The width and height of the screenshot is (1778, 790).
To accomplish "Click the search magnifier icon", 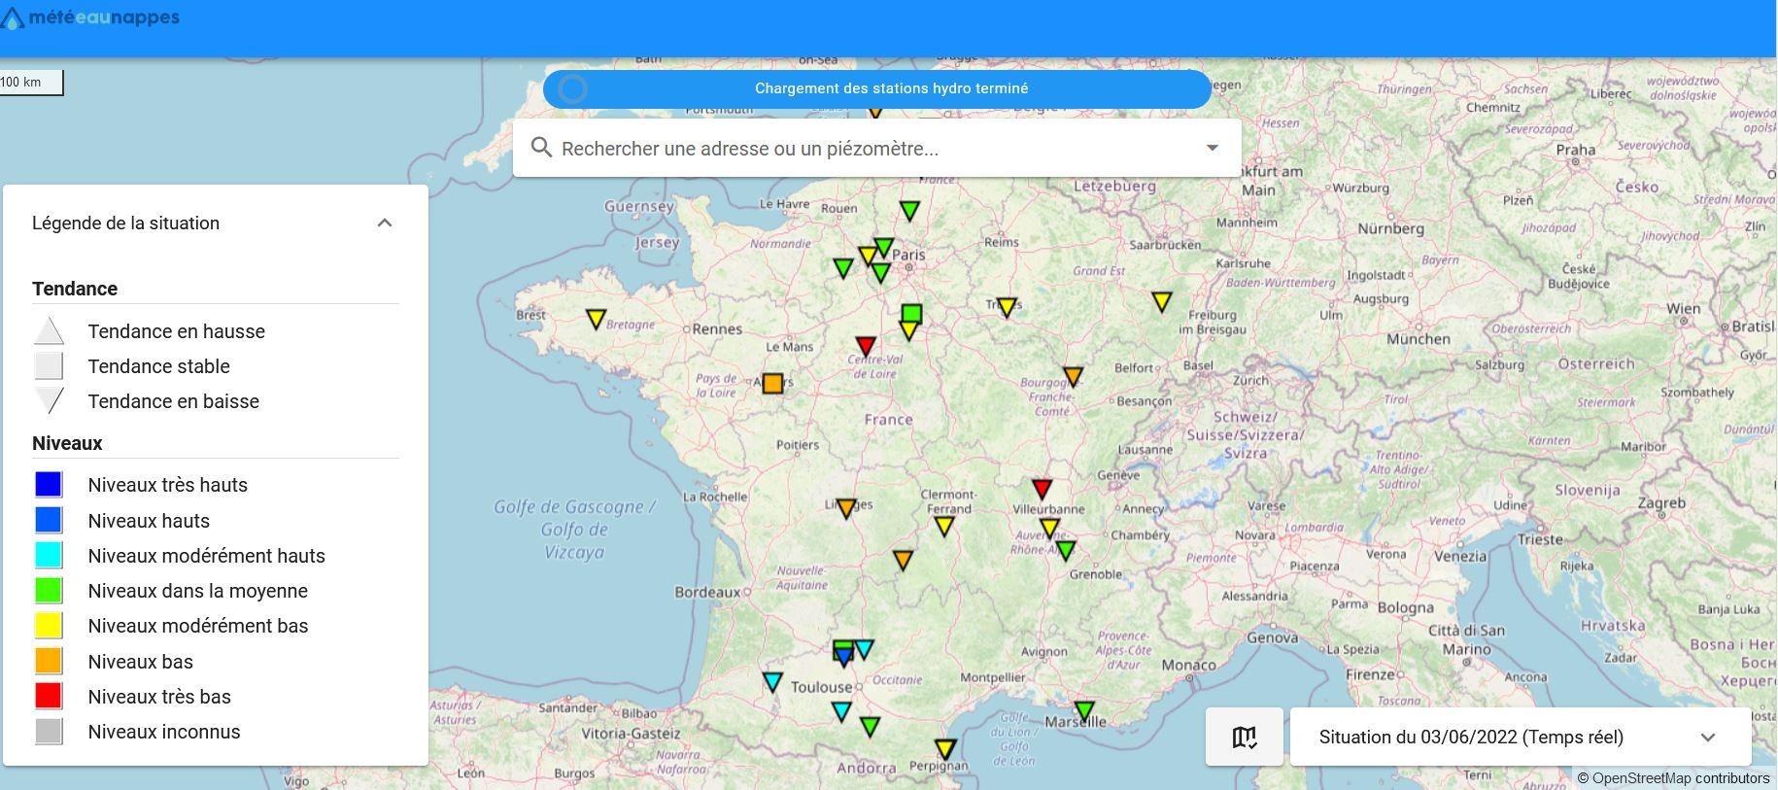I will (542, 148).
